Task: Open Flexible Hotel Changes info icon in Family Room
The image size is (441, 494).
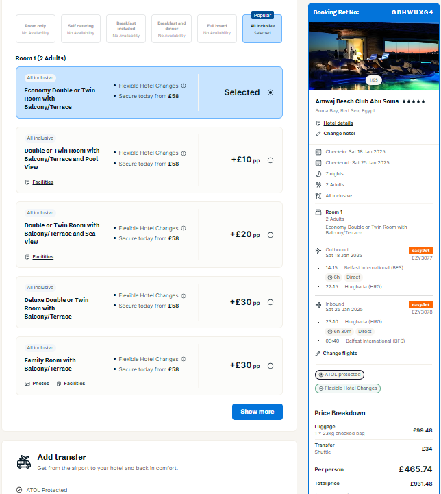Action: pyautogui.click(x=184, y=359)
